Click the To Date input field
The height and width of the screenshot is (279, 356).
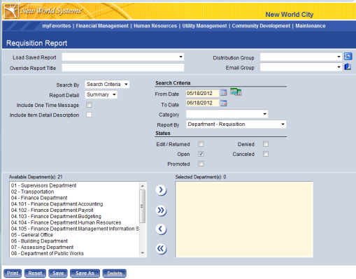point(203,103)
